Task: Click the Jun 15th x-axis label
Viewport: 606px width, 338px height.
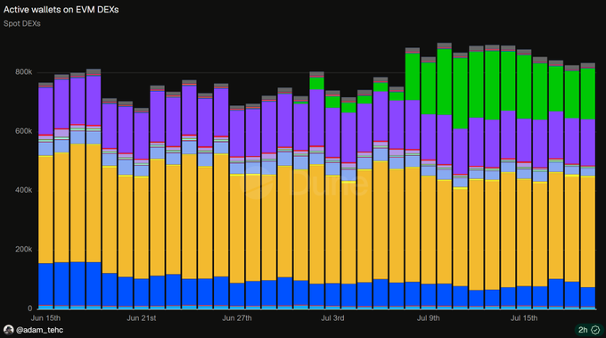Action: click(x=45, y=318)
